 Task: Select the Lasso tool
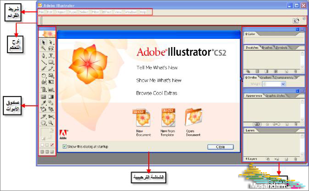pos(51,48)
